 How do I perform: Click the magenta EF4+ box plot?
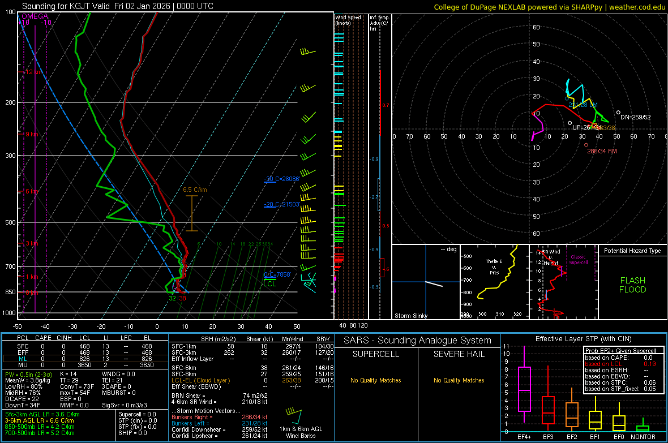[x=524, y=384]
